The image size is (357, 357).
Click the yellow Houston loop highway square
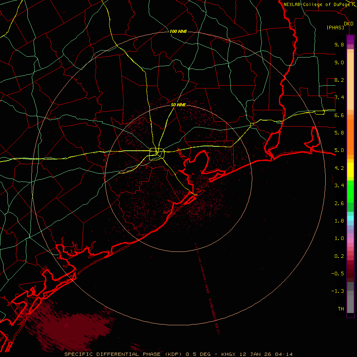click(156, 154)
